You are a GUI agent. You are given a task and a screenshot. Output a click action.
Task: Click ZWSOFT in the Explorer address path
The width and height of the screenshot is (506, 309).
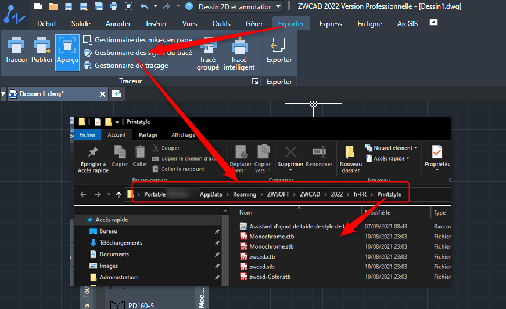(x=278, y=194)
